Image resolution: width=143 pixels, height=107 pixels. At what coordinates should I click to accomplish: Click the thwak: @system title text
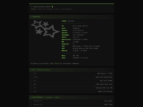click(68, 21)
